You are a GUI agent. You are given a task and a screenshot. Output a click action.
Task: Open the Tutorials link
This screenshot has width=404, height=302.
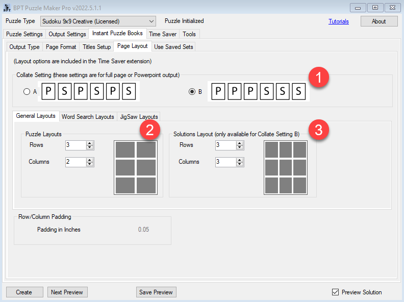click(339, 21)
